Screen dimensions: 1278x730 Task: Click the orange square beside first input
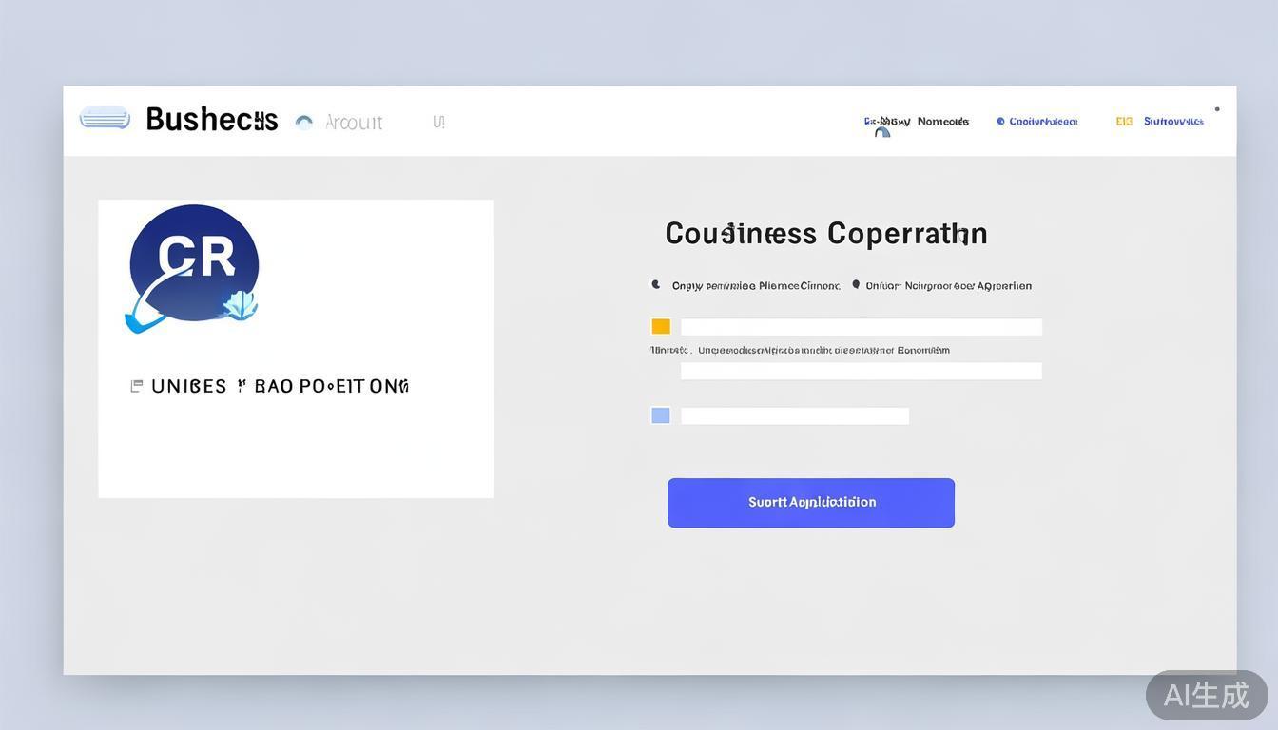point(661,327)
